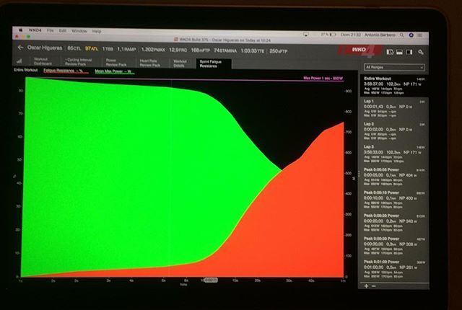
Task: Select the Lap 1 range
Action: [x=393, y=108]
